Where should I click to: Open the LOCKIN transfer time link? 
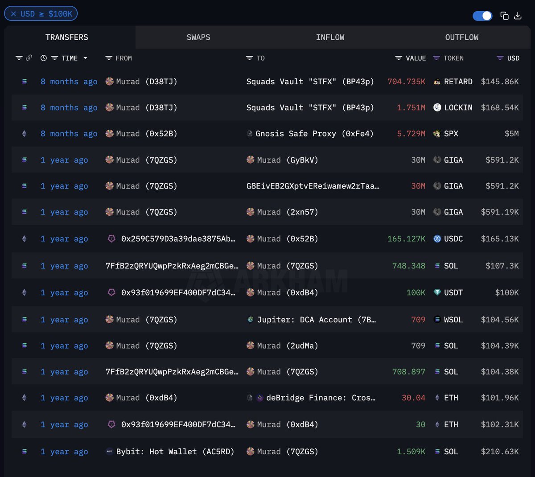[x=69, y=107]
